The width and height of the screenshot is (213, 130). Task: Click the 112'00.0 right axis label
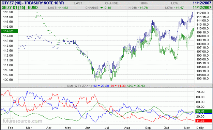click(x=202, y=13)
